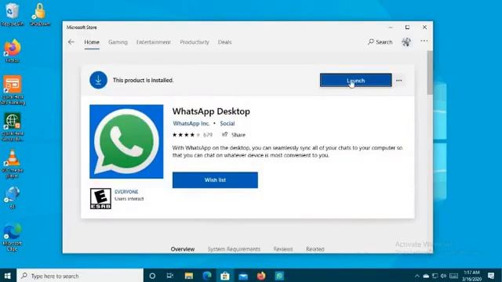
Task: Select the VLC media player desktop shortcut
Action: pos(13,164)
